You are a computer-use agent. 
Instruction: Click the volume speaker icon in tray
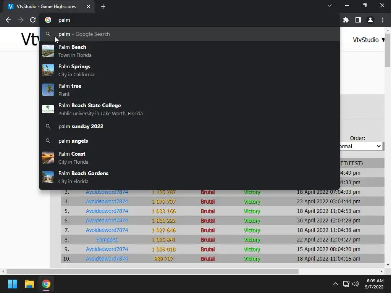tap(355, 284)
